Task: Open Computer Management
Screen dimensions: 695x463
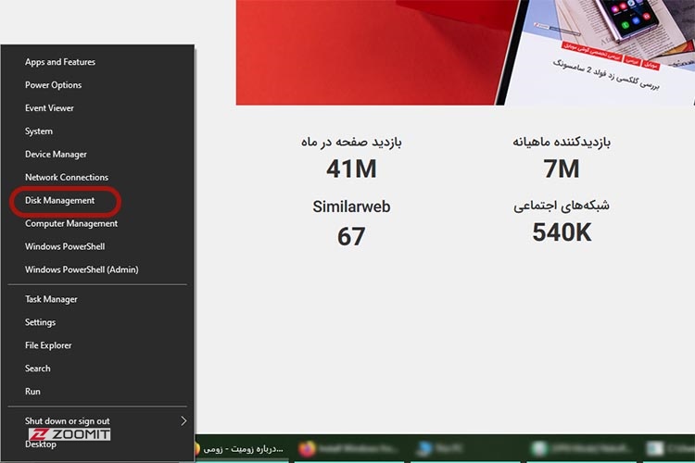Action: [71, 223]
